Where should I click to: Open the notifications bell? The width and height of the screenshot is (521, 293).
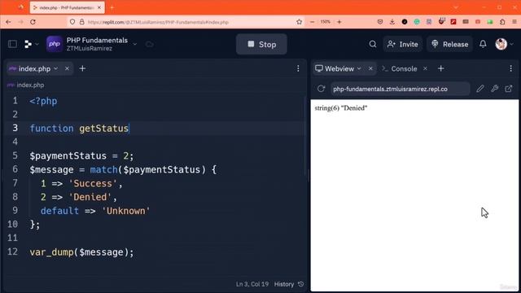click(x=483, y=44)
